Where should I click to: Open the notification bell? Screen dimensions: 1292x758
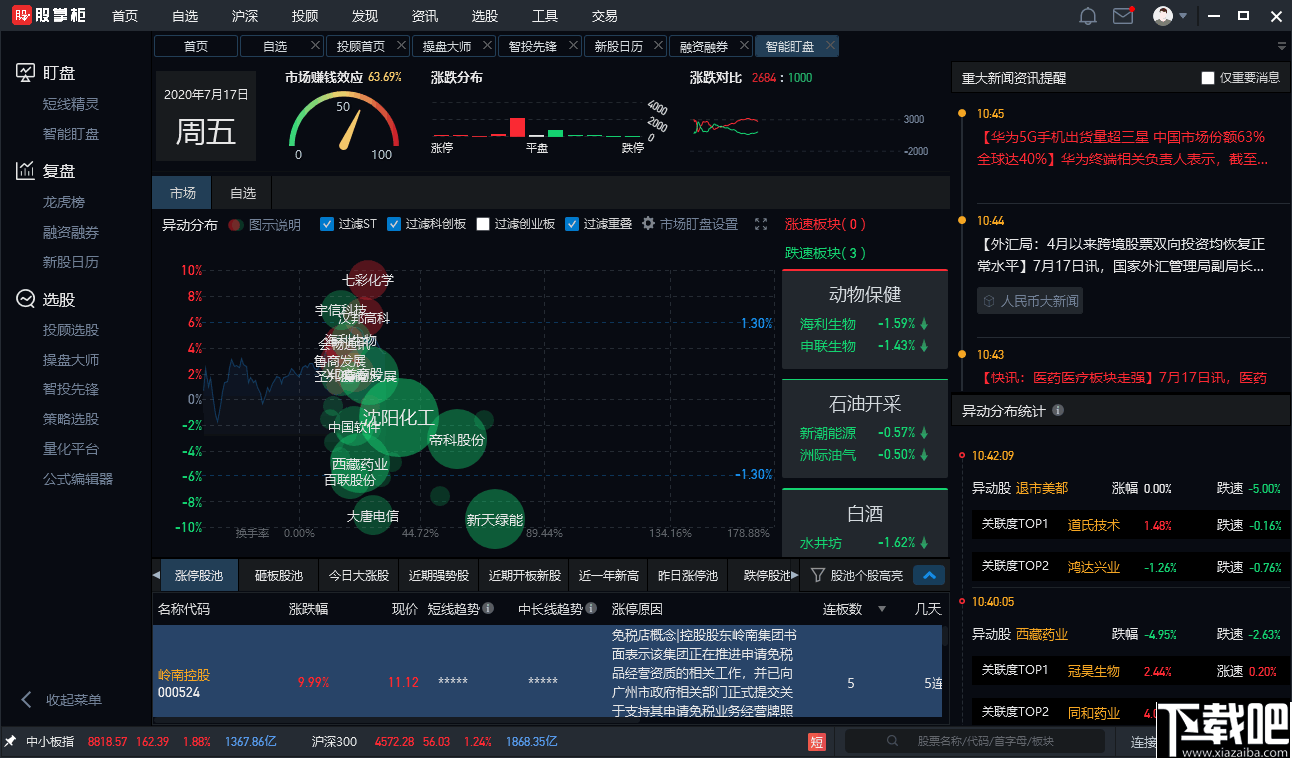point(1088,16)
